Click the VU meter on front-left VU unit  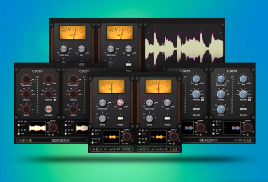[x=111, y=86]
